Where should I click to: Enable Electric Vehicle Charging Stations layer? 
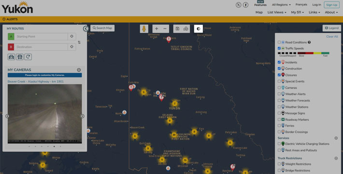coord(279,144)
